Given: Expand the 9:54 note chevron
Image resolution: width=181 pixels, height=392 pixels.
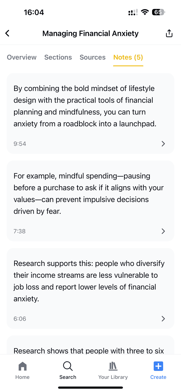Looking at the screenshot, I should pyautogui.click(x=163, y=144).
